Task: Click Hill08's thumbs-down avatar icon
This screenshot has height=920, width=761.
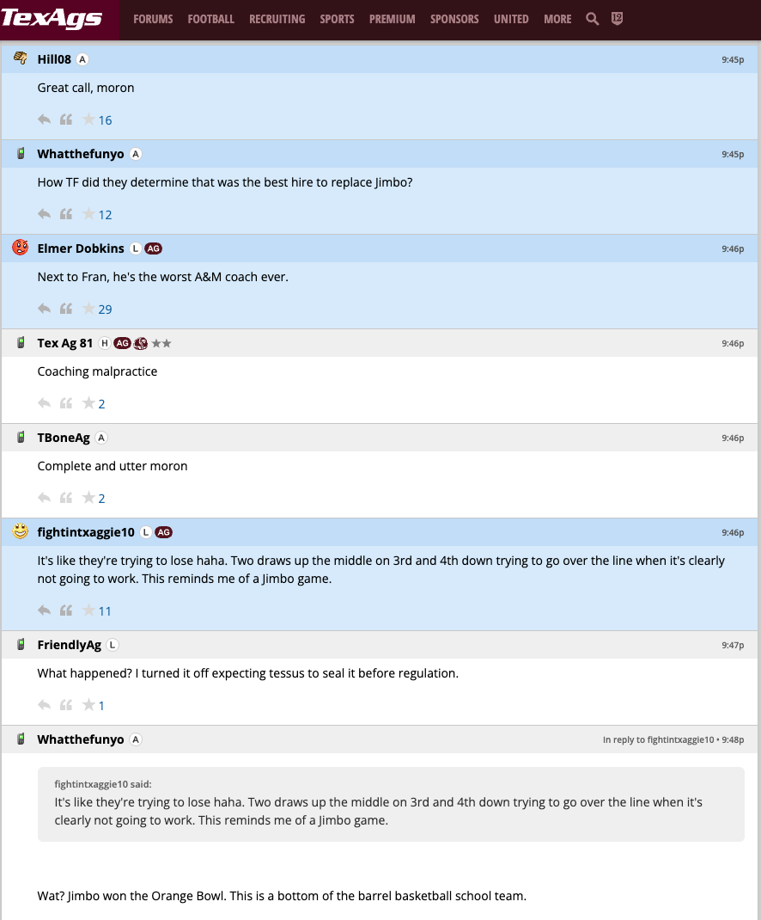Action: click(21, 58)
